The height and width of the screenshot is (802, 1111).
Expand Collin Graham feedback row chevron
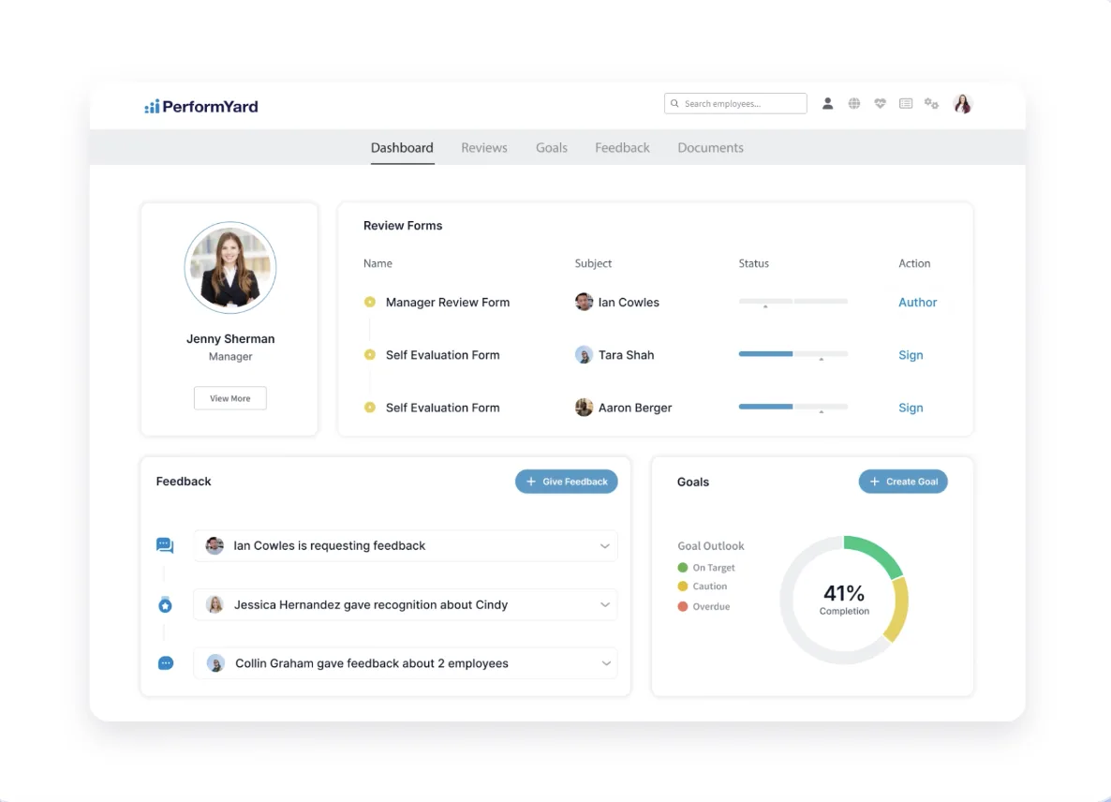tap(606, 663)
